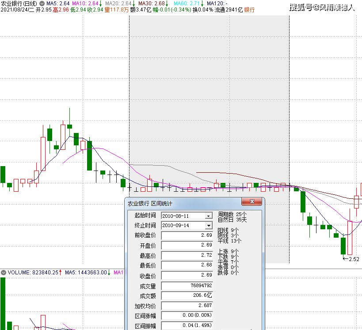Viewport: 362px width, 330px height.
Task: Click the 阳线 9个 statistic
Action: (228, 230)
